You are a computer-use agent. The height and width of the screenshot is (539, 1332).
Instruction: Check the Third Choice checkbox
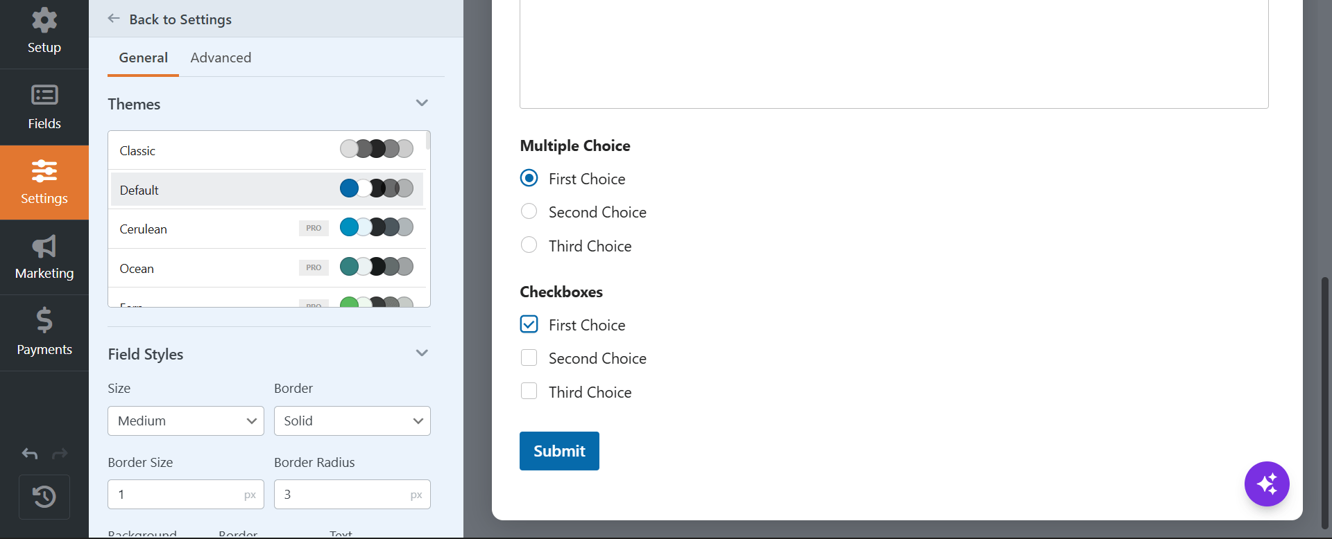[529, 391]
